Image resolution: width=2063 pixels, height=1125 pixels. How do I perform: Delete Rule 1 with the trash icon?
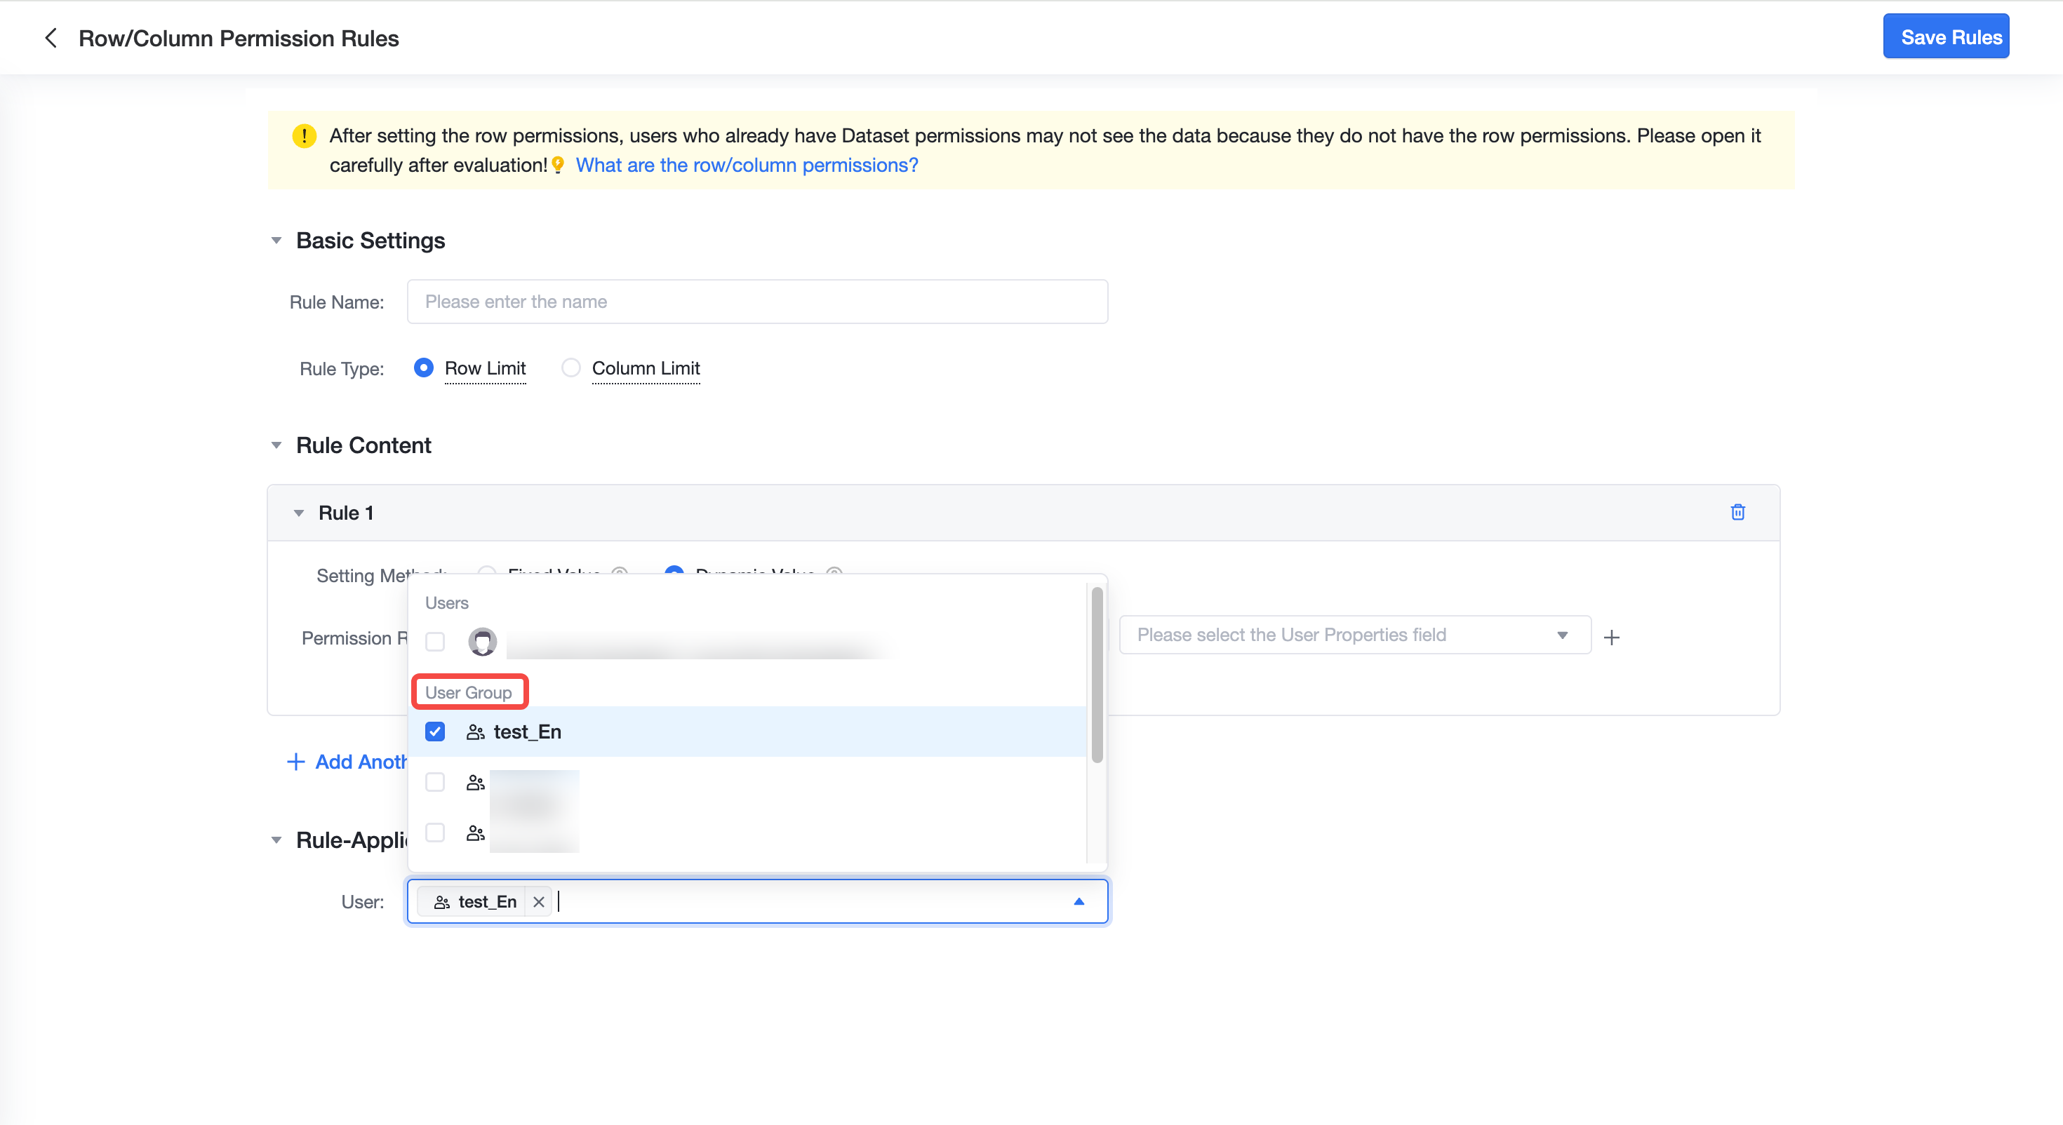[x=1737, y=512]
